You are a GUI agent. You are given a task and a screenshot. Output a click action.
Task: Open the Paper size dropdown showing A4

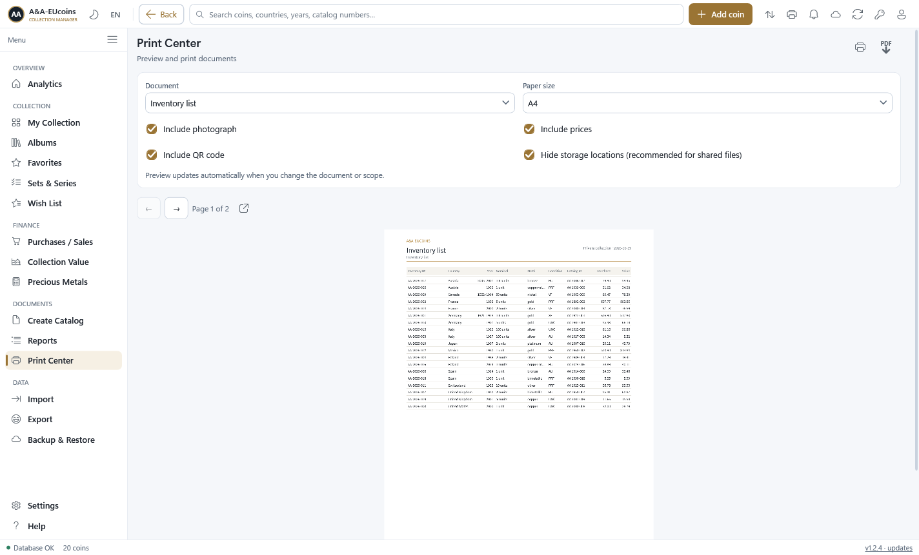coord(707,103)
